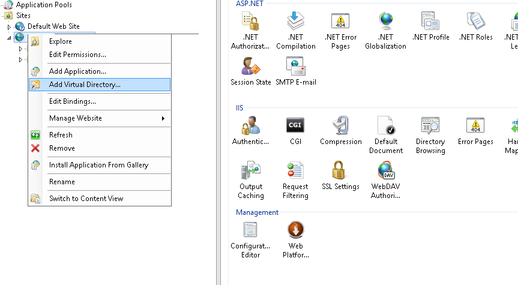Expand the Default Web Site node
The width and height of the screenshot is (518, 285).
[9, 27]
